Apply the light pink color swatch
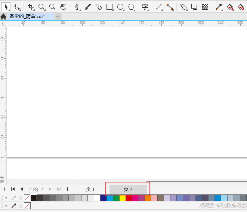 pos(154,198)
